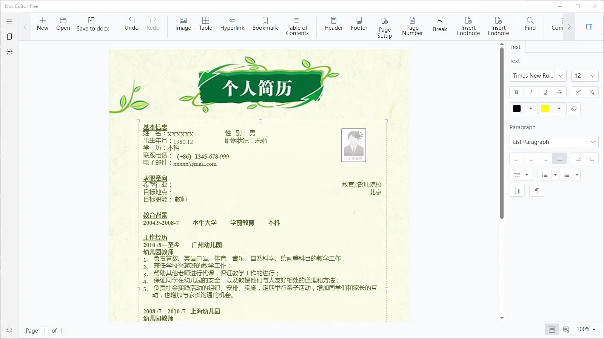Viewport: 604px width, 339px height.
Task: Switch to print layout view icon
Action: click(552, 330)
